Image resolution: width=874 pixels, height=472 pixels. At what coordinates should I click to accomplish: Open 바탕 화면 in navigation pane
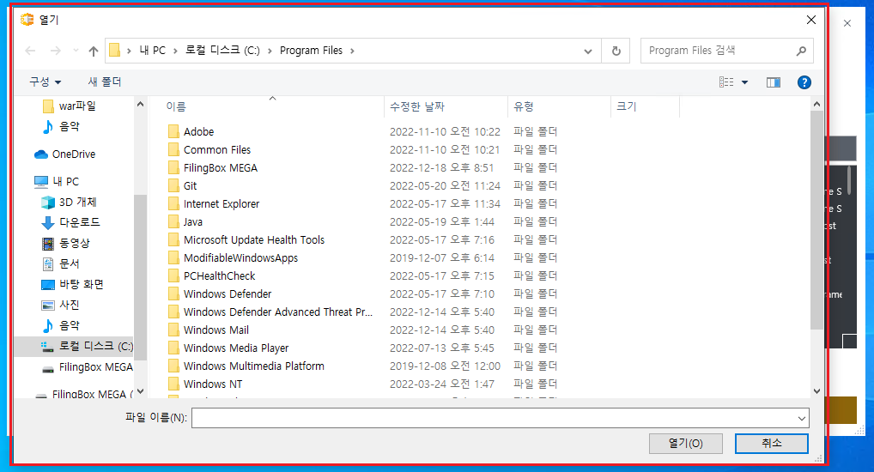click(x=72, y=284)
